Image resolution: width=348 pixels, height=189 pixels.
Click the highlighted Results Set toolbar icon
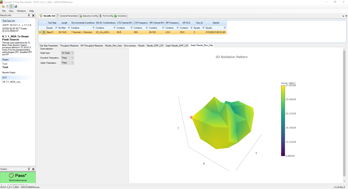click(11, 6)
